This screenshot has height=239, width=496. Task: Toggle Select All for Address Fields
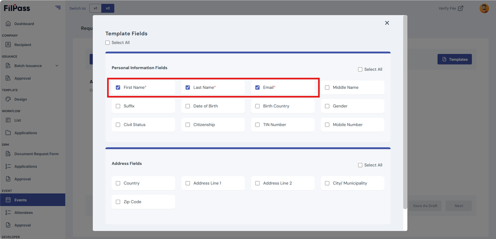[x=360, y=165]
